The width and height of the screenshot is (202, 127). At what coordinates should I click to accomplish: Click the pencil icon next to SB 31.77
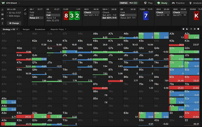click(x=33, y=9)
